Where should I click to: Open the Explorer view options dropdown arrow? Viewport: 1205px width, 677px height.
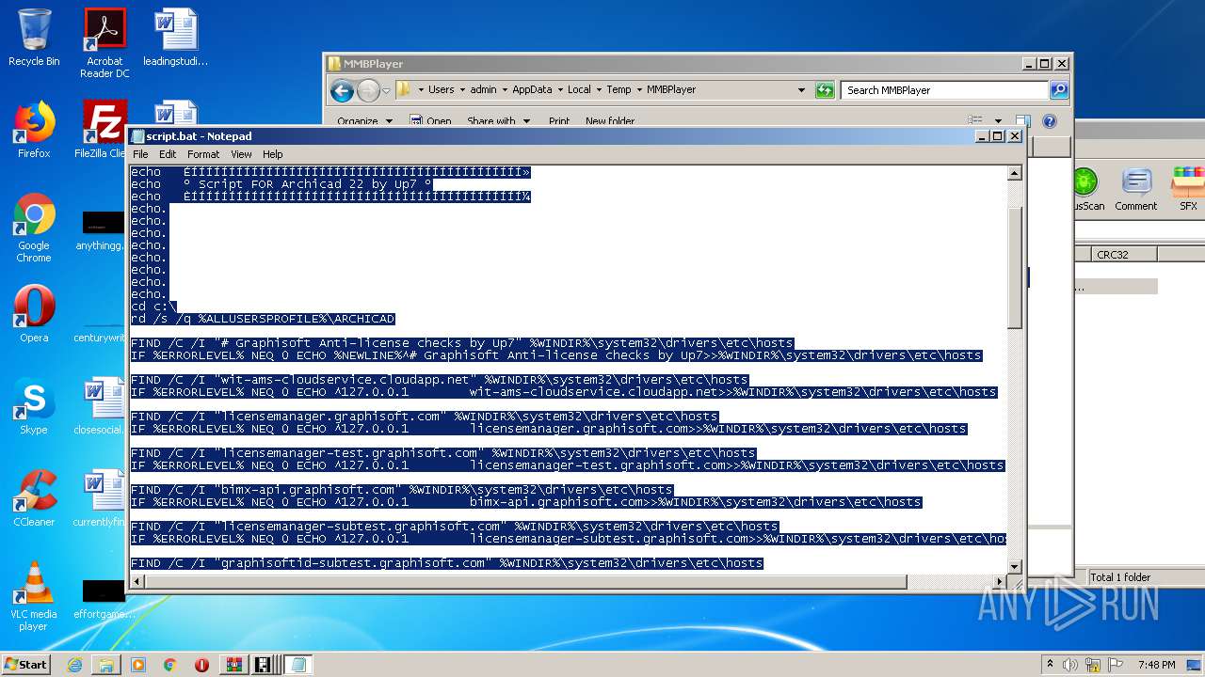coord(998,121)
